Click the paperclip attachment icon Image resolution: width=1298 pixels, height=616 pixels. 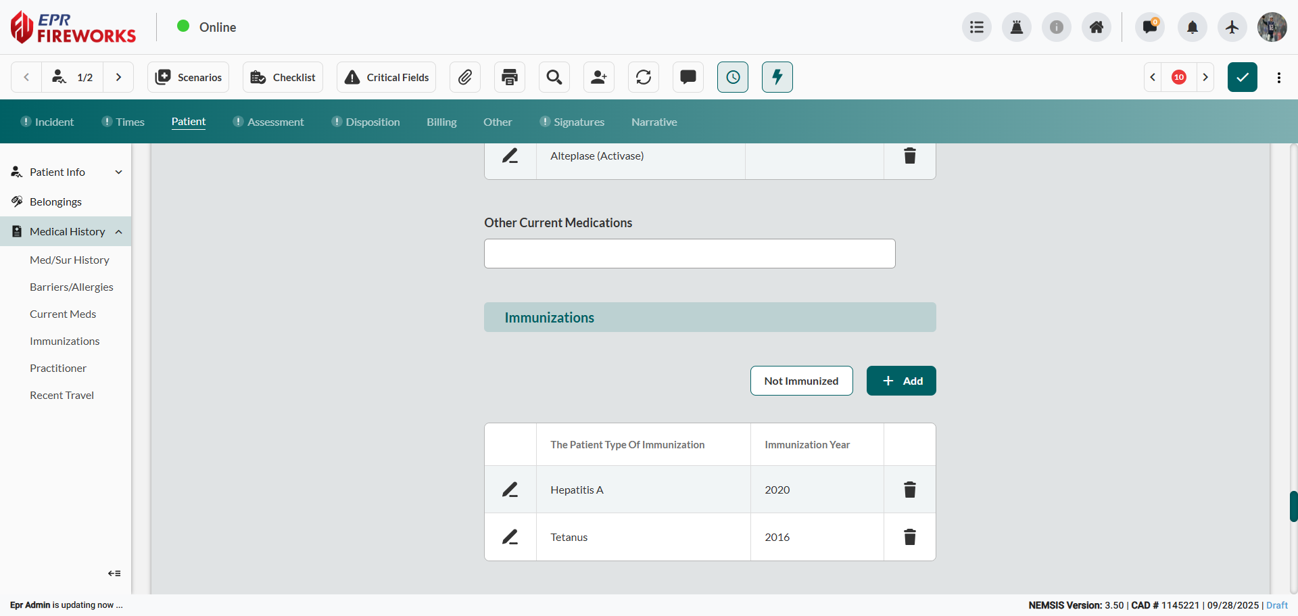(x=465, y=77)
